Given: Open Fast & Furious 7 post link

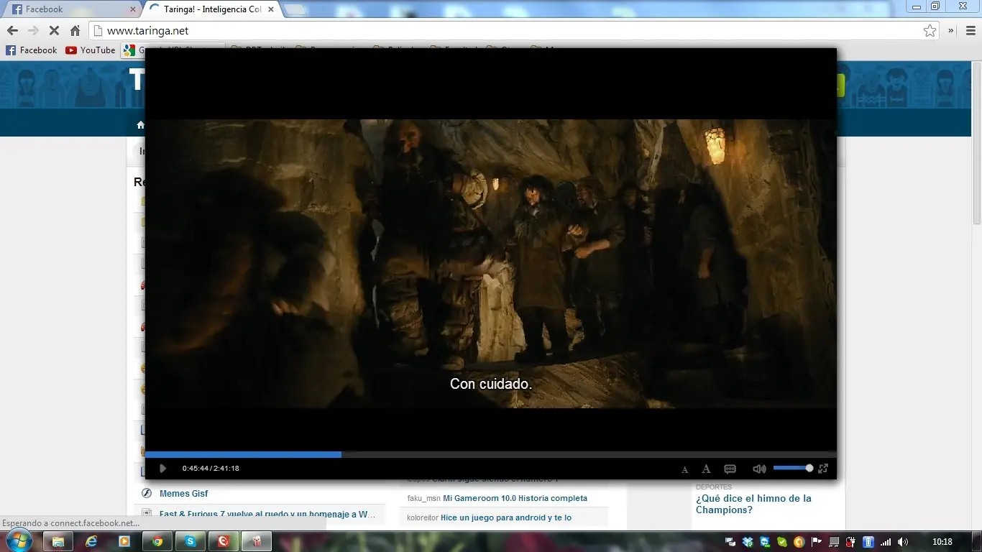Looking at the screenshot, I should coord(267,514).
